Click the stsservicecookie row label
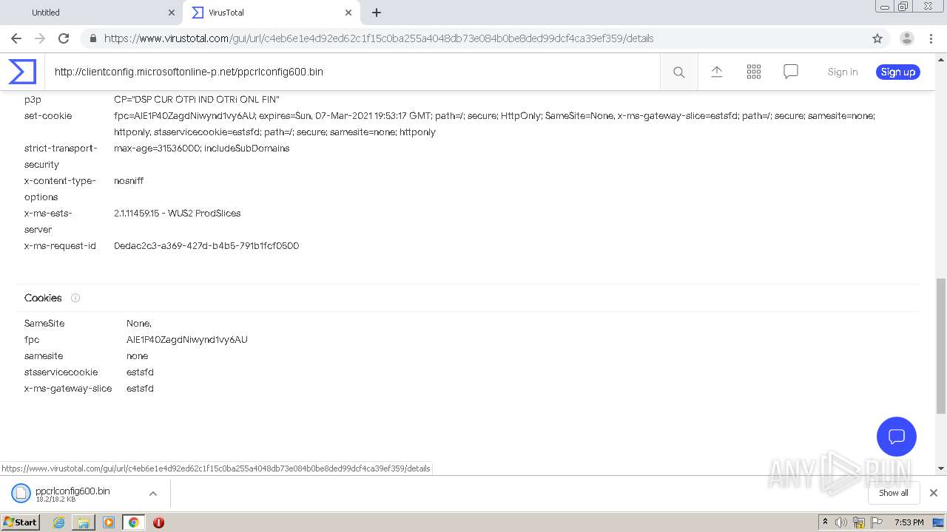Screen dimensions: 947x532 [x=61, y=372]
